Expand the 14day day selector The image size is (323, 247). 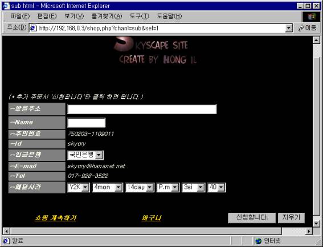point(150,187)
